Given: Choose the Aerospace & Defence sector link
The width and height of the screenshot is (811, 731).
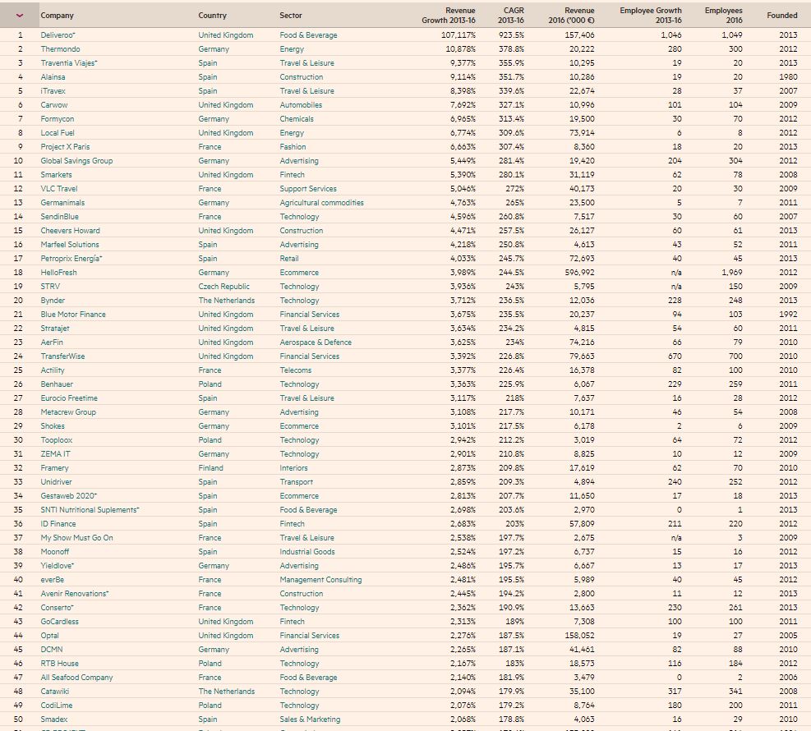Looking at the screenshot, I should 316,343.
